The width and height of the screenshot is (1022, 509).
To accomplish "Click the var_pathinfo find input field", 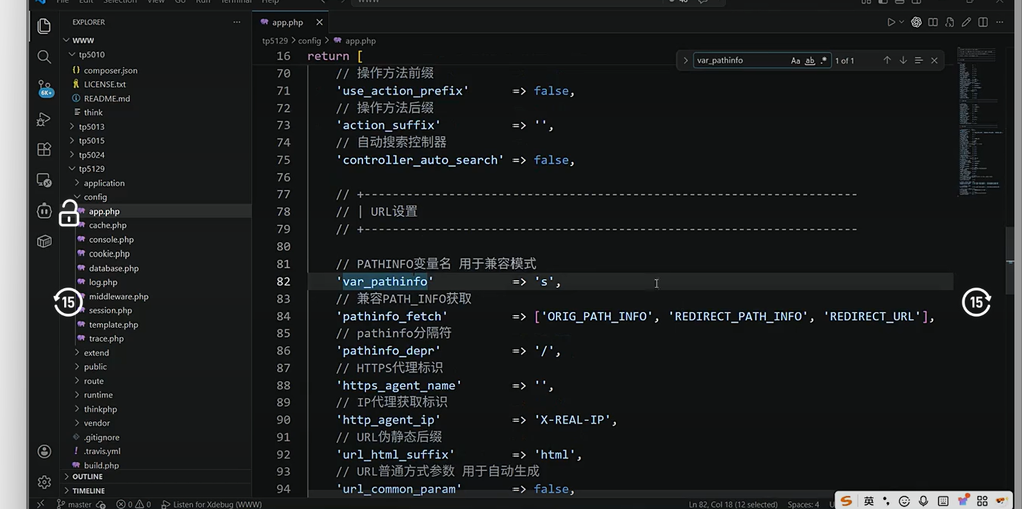I will [x=741, y=61].
